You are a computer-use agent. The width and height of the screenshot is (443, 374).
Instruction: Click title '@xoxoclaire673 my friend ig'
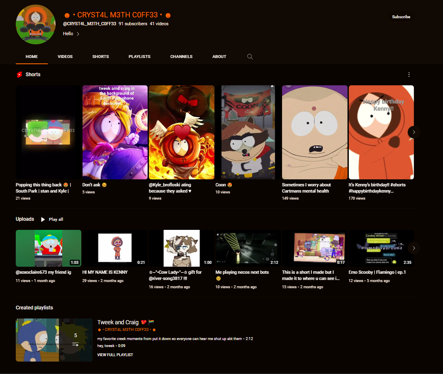pos(43,272)
